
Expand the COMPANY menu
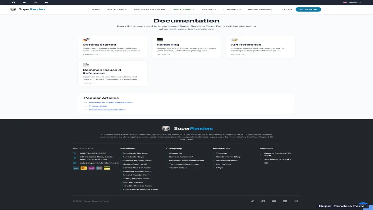tap(232, 9)
